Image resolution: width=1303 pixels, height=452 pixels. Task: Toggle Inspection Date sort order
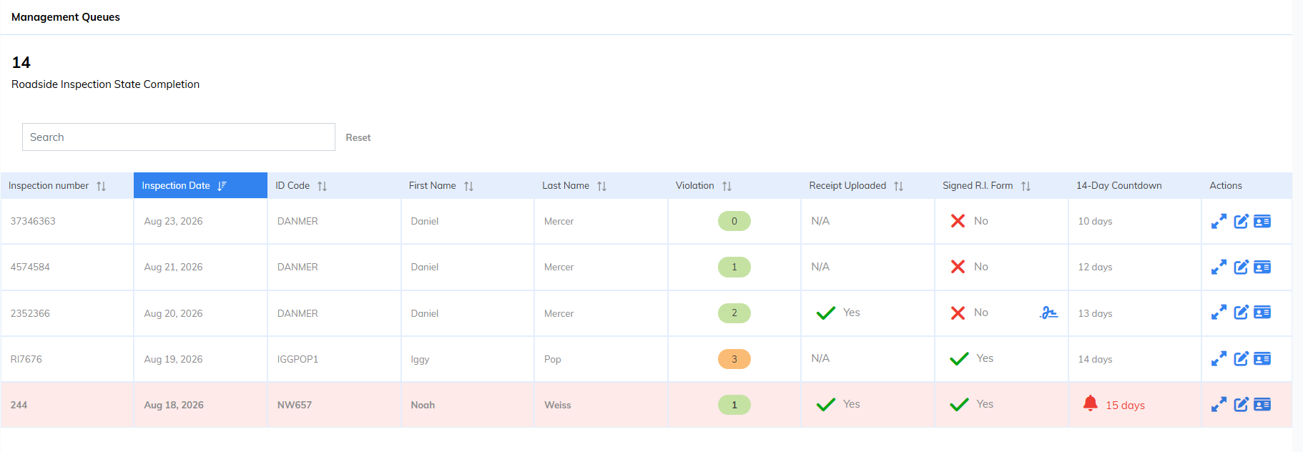[x=222, y=186]
